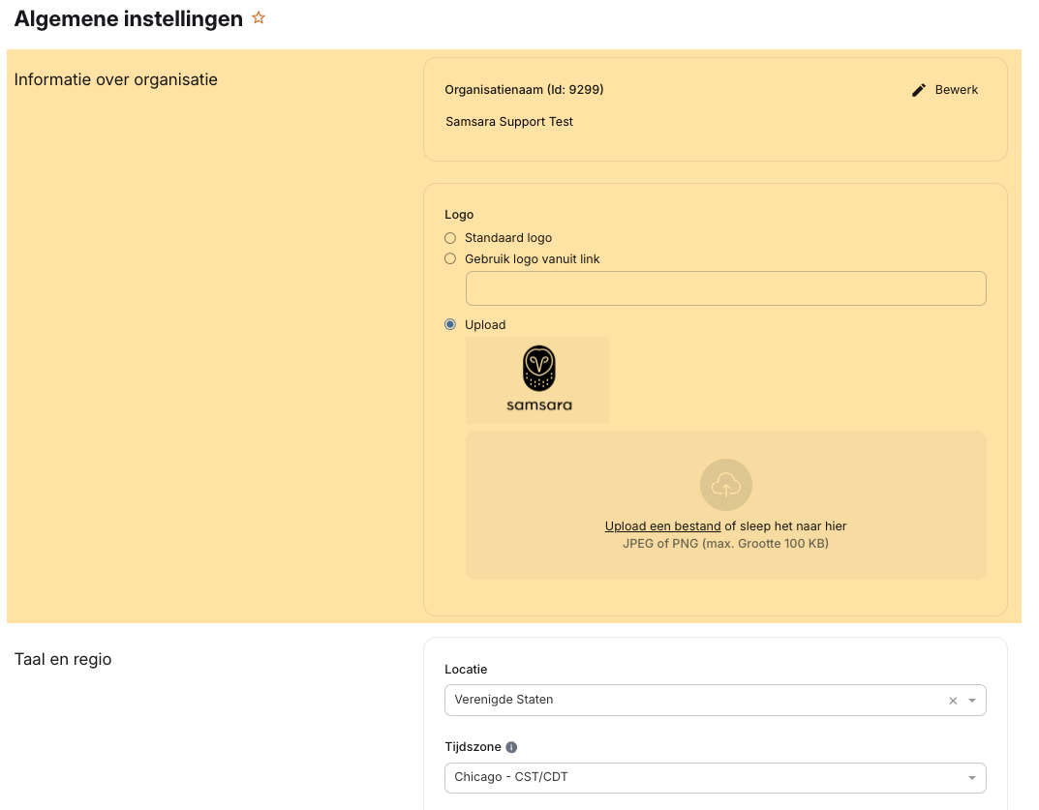The width and height of the screenshot is (1039, 810).
Task: Click the logo link input field
Action: pyautogui.click(x=725, y=288)
